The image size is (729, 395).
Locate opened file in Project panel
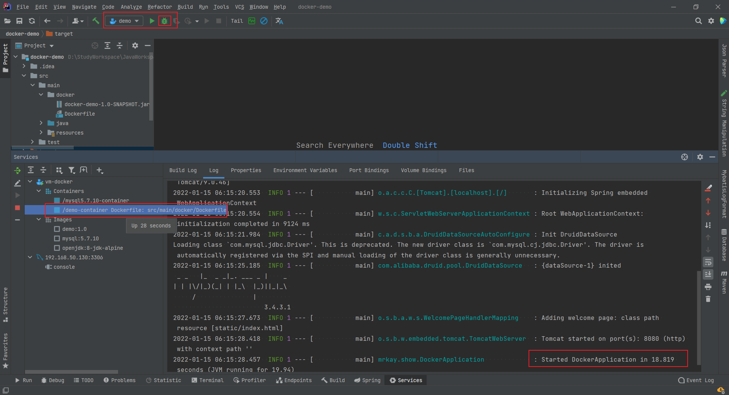click(x=95, y=45)
